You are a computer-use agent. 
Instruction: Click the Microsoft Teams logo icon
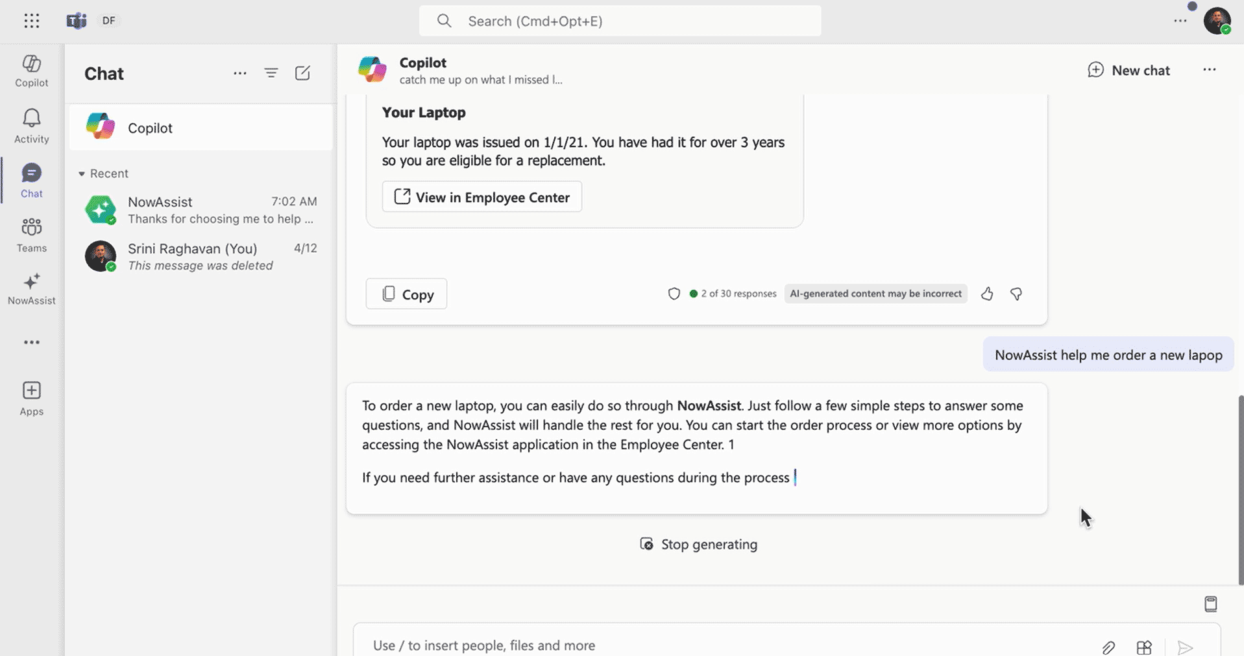point(77,21)
